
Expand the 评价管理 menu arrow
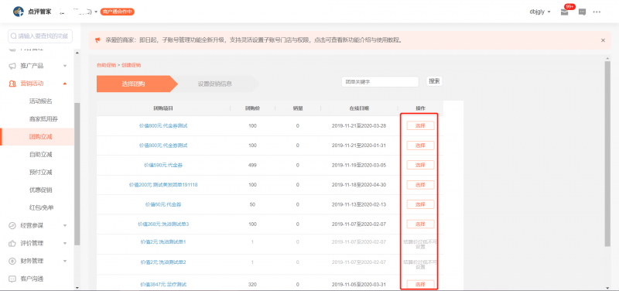(x=65, y=243)
